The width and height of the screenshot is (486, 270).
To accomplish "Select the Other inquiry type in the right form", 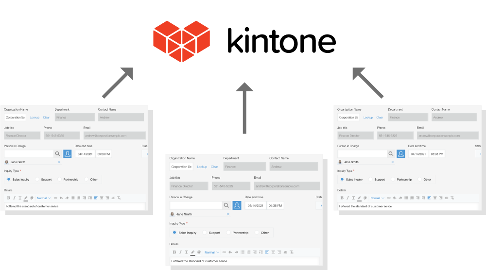I will pos(419,179).
